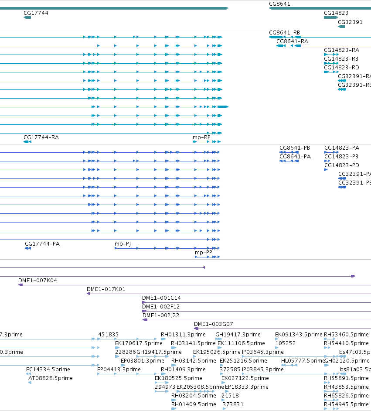Screen dimensions: 371x411
Task: Select EST EK111106.5prime
Action: [x=241, y=343]
